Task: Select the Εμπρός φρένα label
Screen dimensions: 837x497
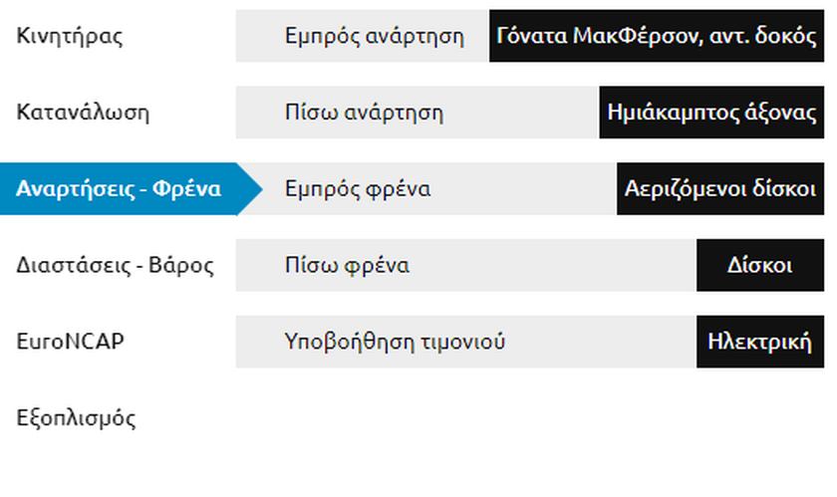Action: tap(358, 188)
